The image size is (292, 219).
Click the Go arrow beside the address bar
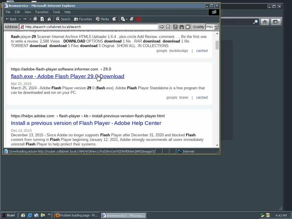click(x=162, y=27)
